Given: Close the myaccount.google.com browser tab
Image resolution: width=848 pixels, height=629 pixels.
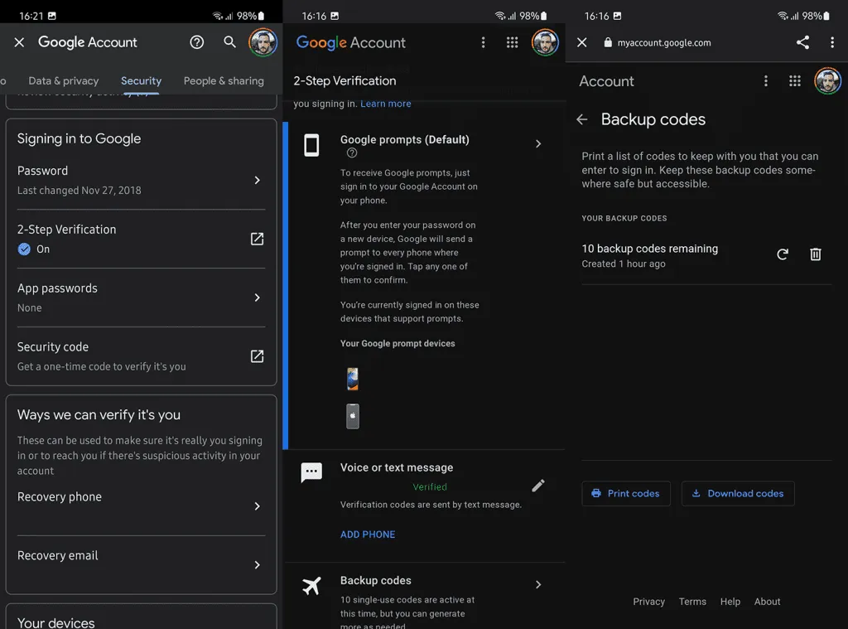Looking at the screenshot, I should pos(582,42).
